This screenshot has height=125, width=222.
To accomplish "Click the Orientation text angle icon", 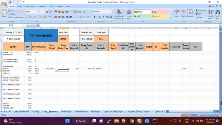I will point(67,12).
